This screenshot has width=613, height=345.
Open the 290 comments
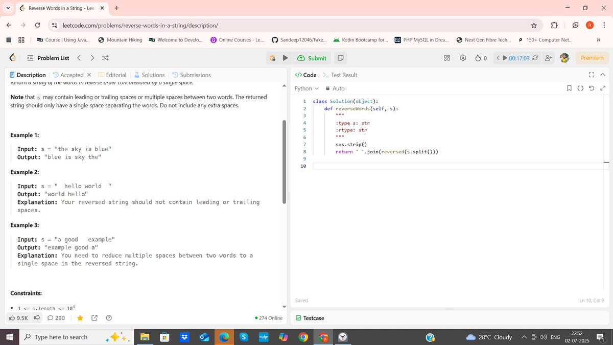click(x=56, y=318)
